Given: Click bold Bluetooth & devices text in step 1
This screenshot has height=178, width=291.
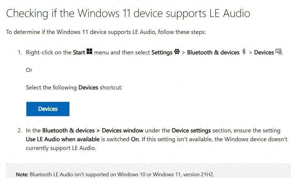Looking at the screenshot, I should [x=213, y=53].
